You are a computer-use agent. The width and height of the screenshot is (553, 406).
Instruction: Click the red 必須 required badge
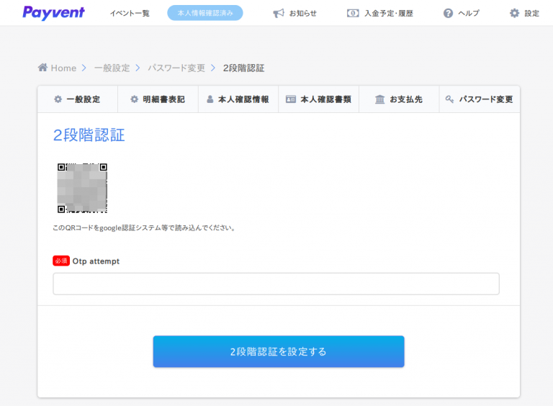click(x=61, y=261)
